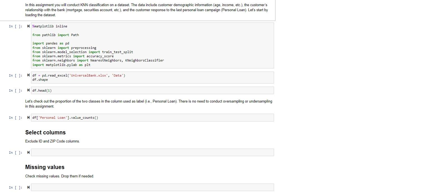Viewport: 426px width, 195px height.
Task: Click 'Check missing values. Drop them if needed.' text
Action: click(60, 176)
